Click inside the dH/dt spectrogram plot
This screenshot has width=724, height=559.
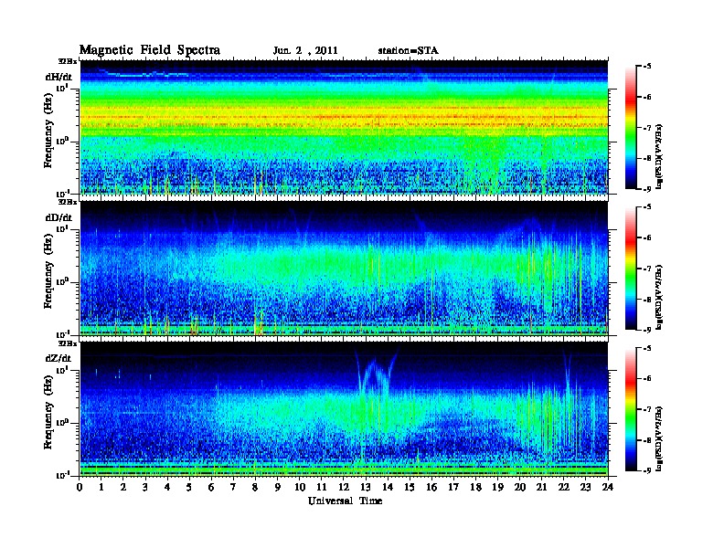(344, 127)
